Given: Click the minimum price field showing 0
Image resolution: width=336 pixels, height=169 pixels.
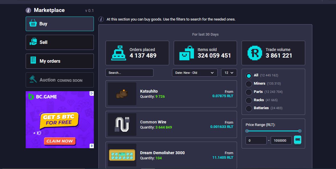Looking at the screenshot, I should 256,140.
